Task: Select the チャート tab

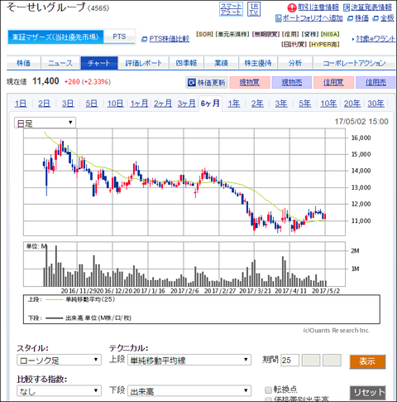Action: tap(99, 63)
